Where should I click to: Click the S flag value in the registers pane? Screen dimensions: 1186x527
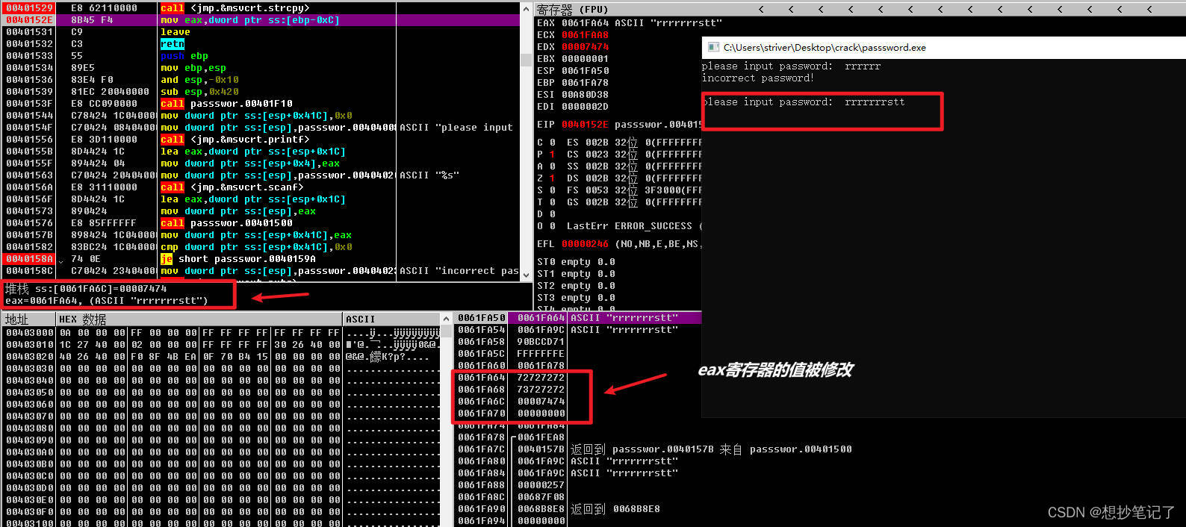[552, 190]
